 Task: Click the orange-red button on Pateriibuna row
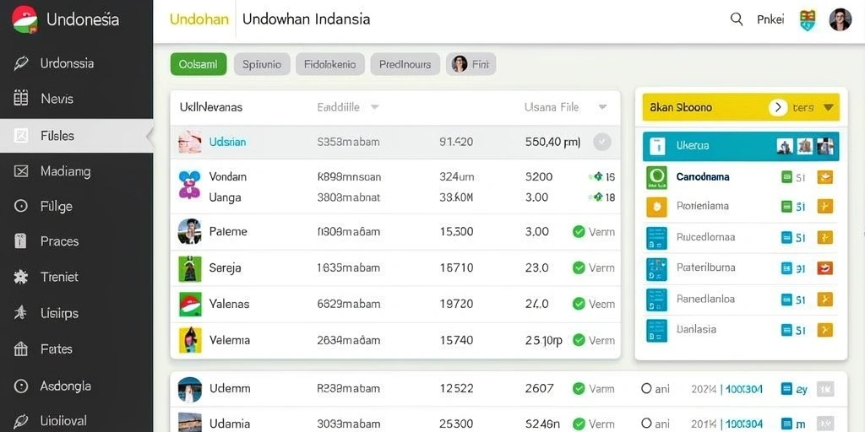pyautogui.click(x=824, y=268)
